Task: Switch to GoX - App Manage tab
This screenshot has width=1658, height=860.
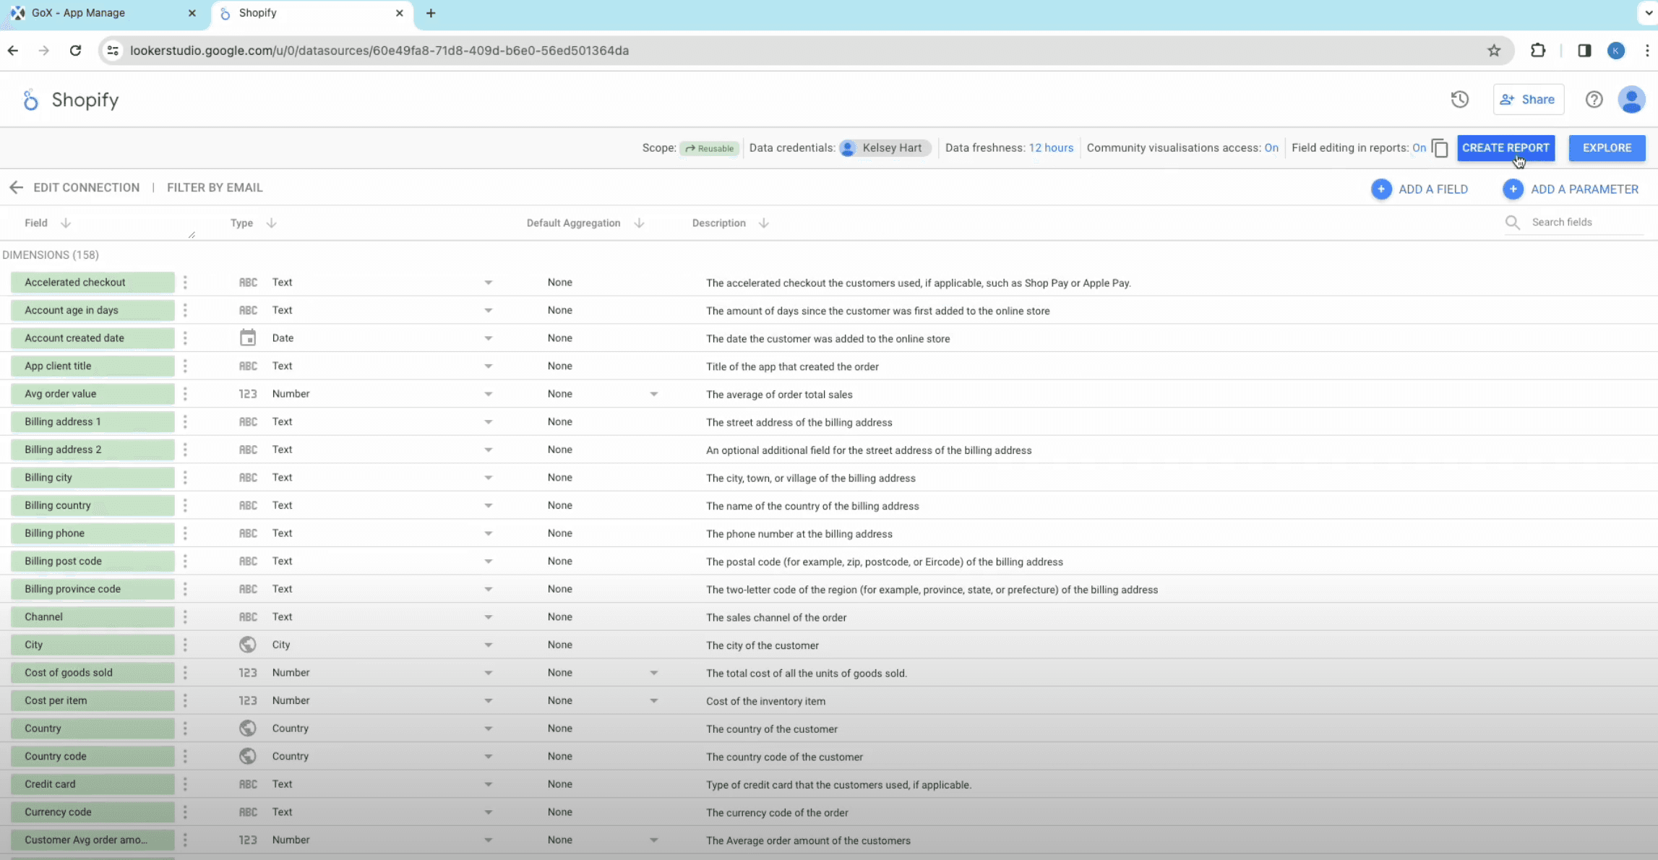Action: click(x=78, y=13)
